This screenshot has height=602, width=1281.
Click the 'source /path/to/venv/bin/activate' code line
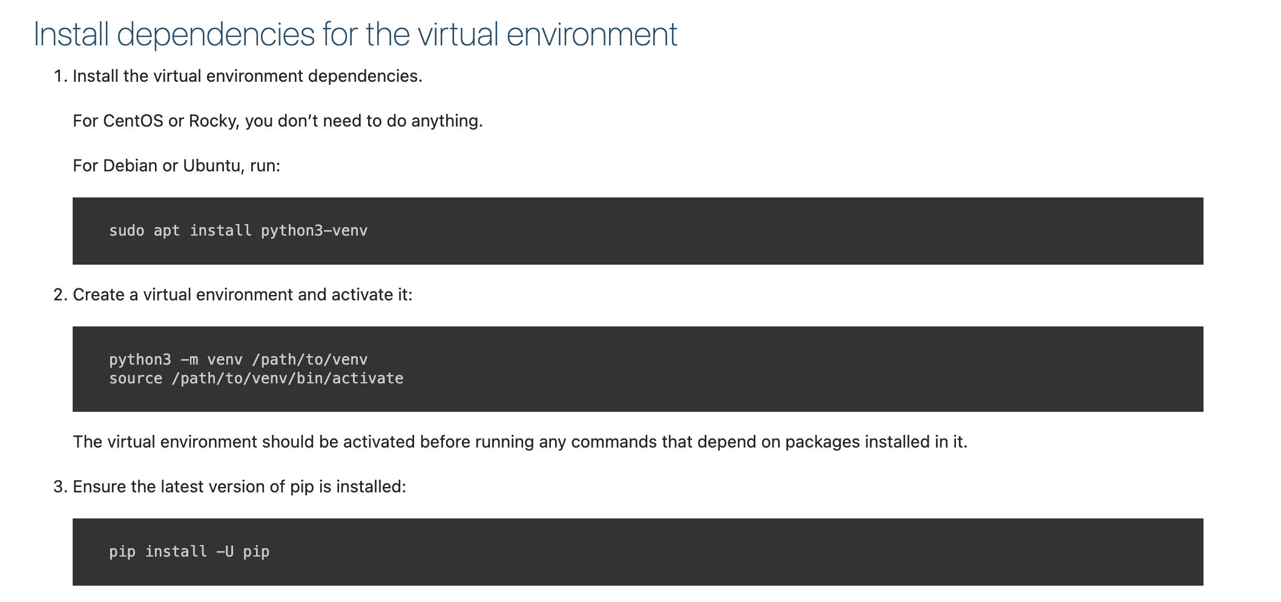coord(256,379)
